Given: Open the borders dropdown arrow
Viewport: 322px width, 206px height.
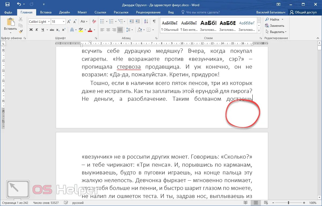Looking at the screenshot, I should (x=153, y=30).
